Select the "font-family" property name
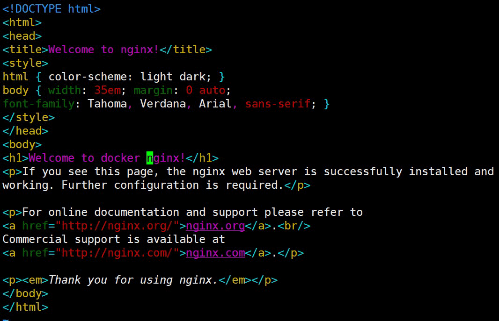 [38, 104]
